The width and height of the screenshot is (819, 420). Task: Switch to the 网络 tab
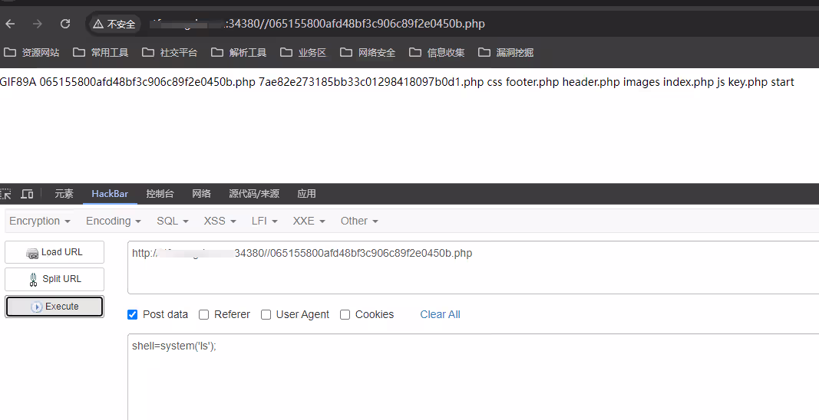201,194
